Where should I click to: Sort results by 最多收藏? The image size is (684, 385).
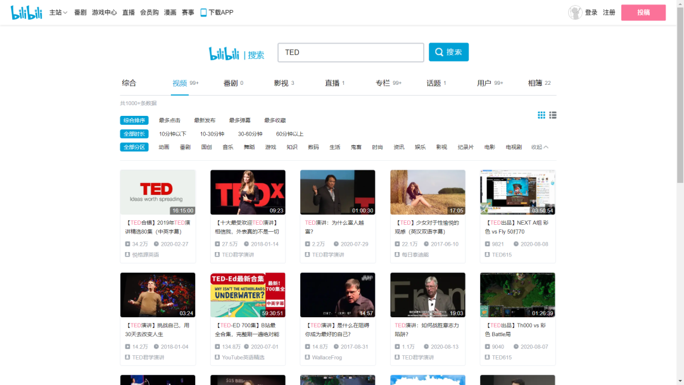tap(275, 120)
